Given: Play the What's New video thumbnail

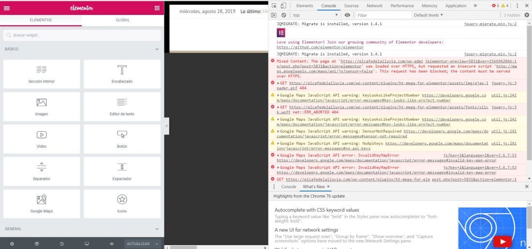Looking at the screenshot, I should (x=502, y=242).
